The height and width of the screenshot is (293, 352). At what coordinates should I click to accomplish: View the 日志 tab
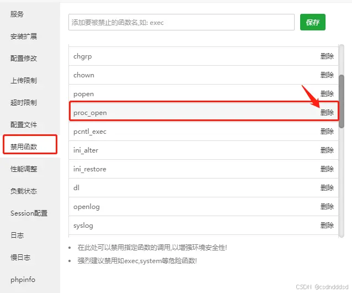(x=17, y=235)
